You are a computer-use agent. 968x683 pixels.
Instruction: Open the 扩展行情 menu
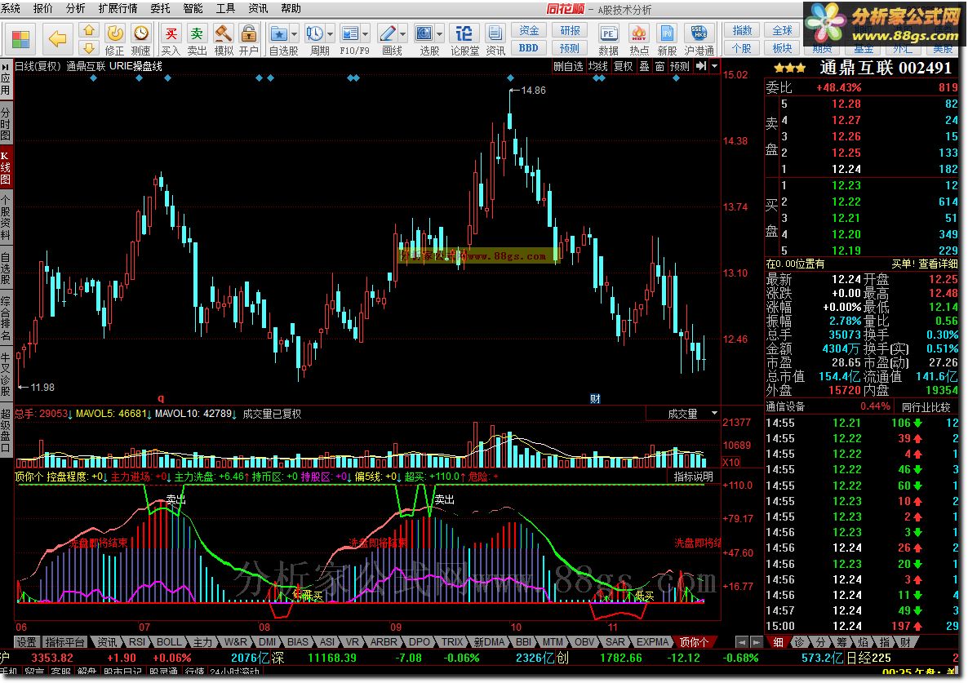[x=118, y=9]
